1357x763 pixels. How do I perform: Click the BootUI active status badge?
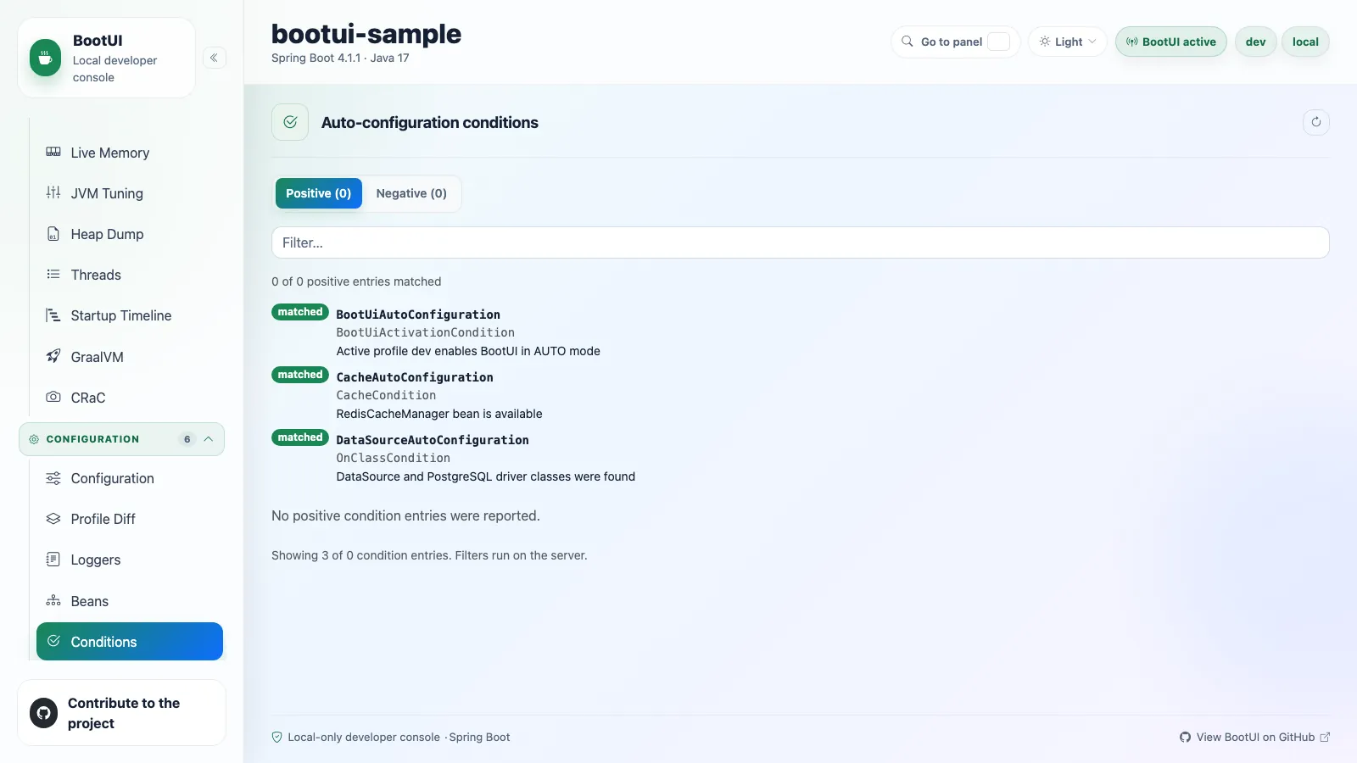pos(1171,42)
